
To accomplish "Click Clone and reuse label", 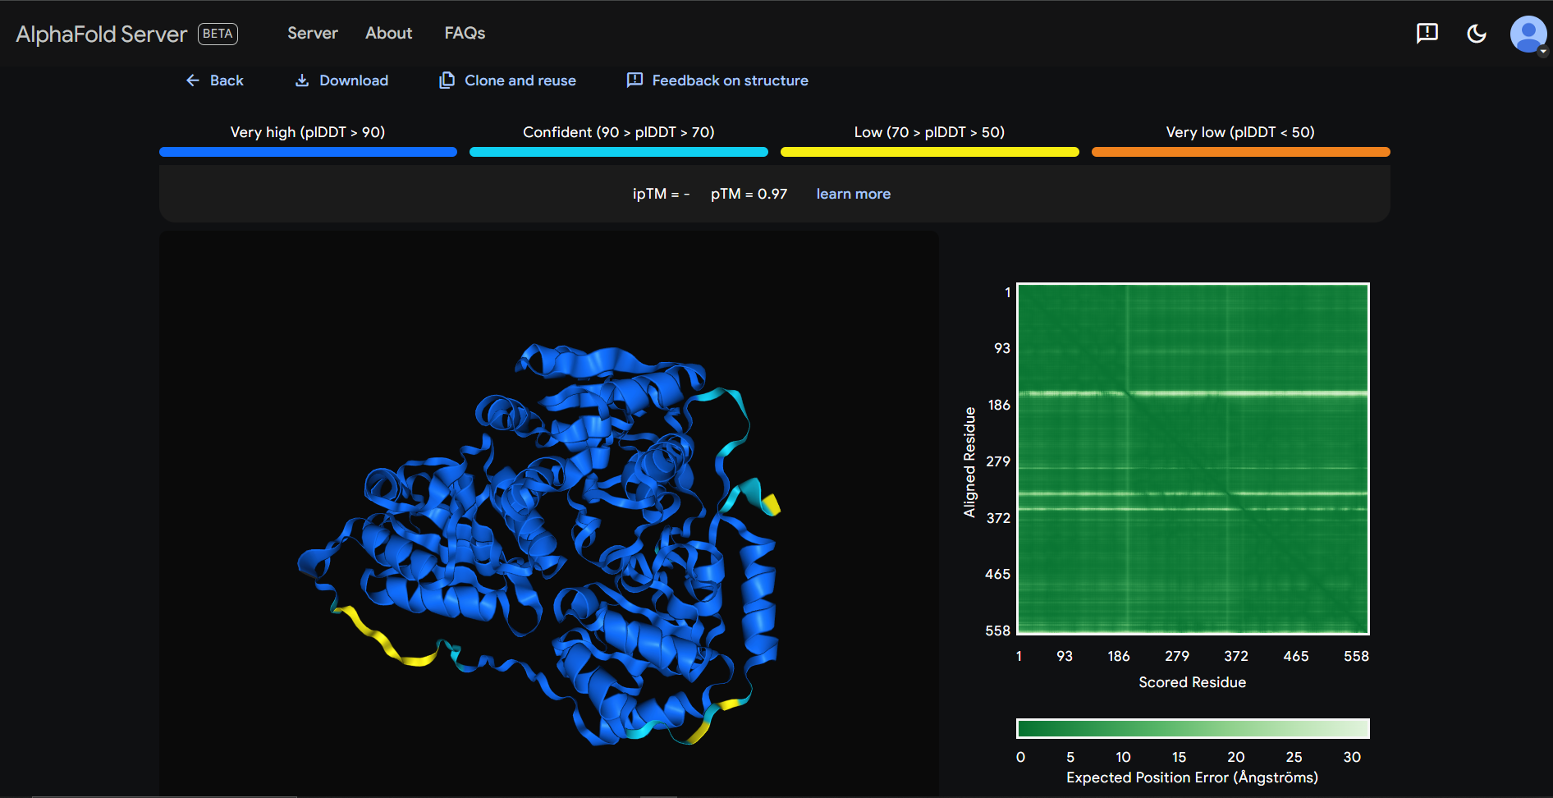I will tap(520, 80).
